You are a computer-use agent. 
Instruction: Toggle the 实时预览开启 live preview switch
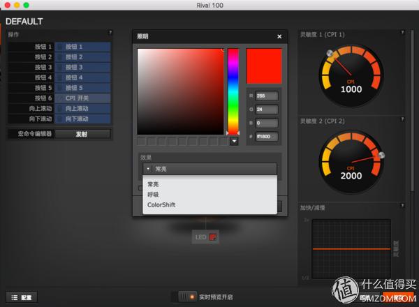click(x=188, y=297)
